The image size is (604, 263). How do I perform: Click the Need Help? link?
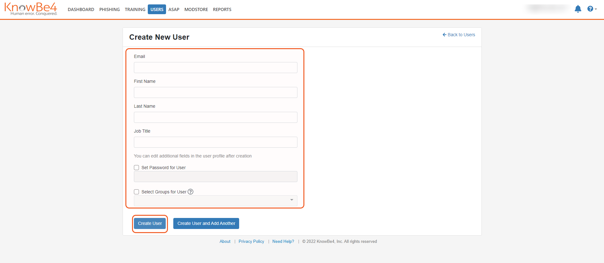pos(283,241)
